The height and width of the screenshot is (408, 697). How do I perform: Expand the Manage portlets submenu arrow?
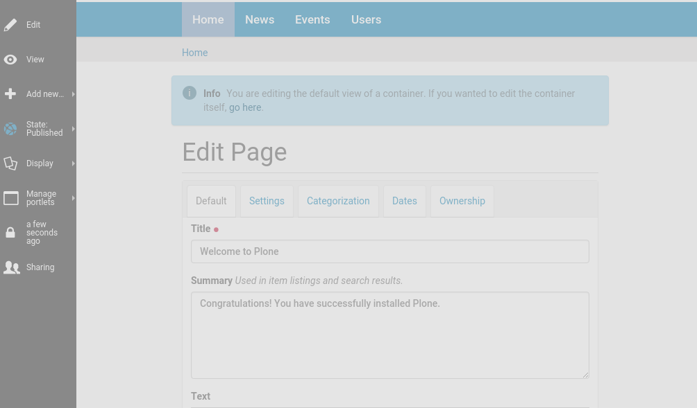point(73,198)
